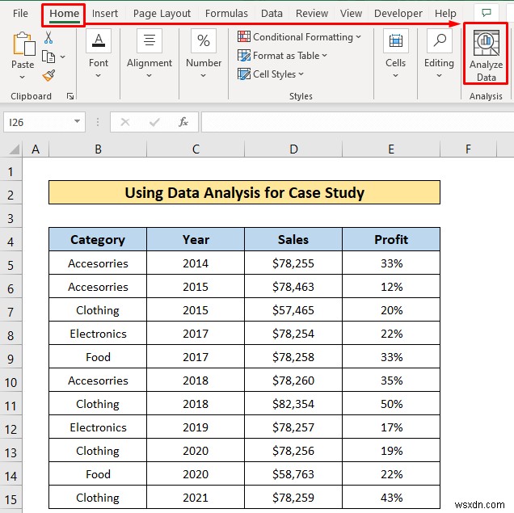The width and height of the screenshot is (514, 513).
Task: Open the Page Layout tab
Action: (162, 14)
